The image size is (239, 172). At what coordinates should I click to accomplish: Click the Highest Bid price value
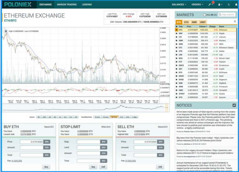click(140, 134)
